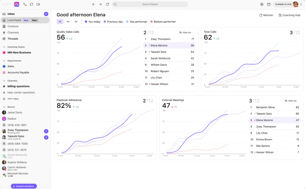Hide list in External Meetings card
Screen dimensions: 305x189
tap(290, 101)
